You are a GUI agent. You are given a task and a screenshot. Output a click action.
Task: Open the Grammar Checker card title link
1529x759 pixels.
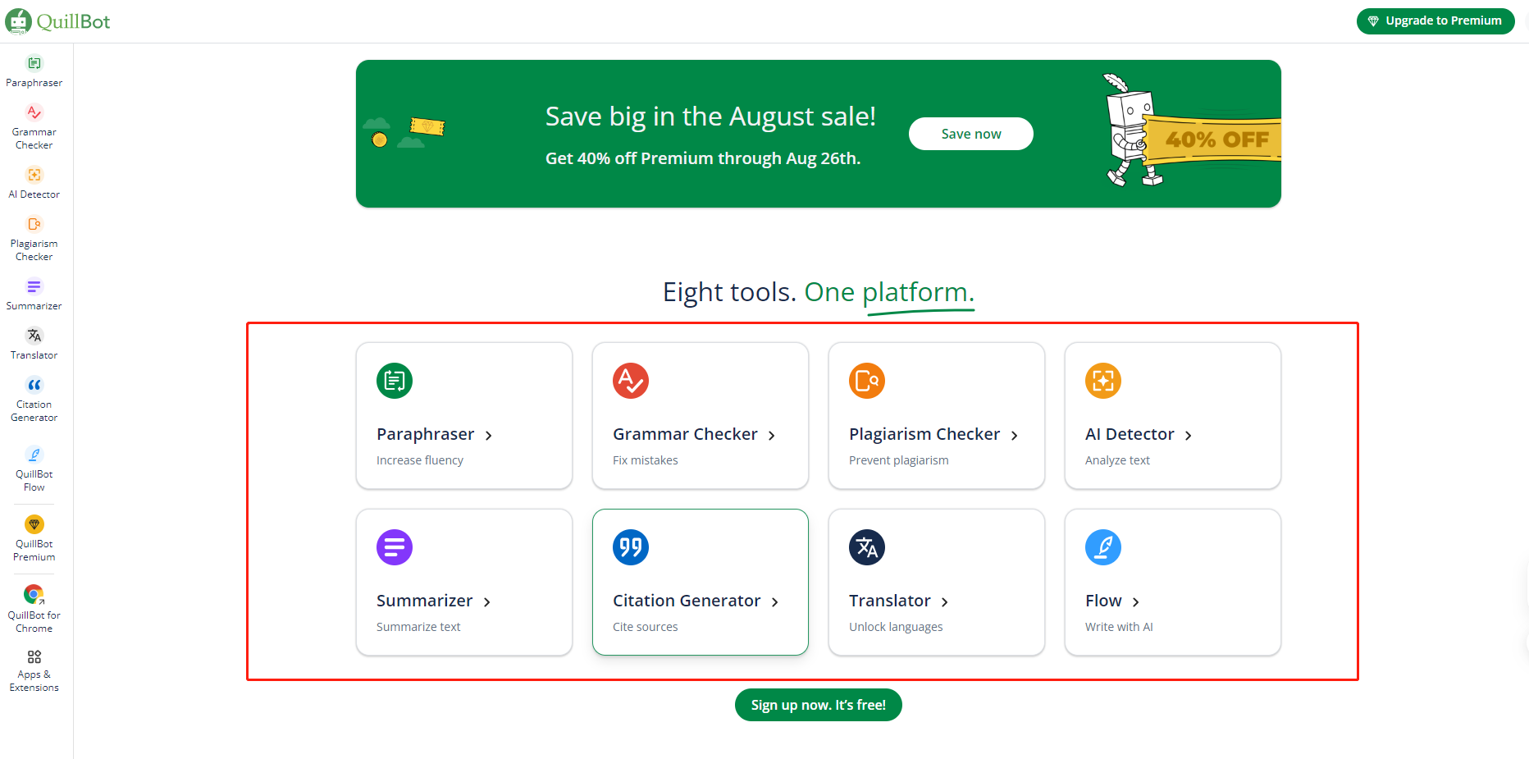[685, 434]
